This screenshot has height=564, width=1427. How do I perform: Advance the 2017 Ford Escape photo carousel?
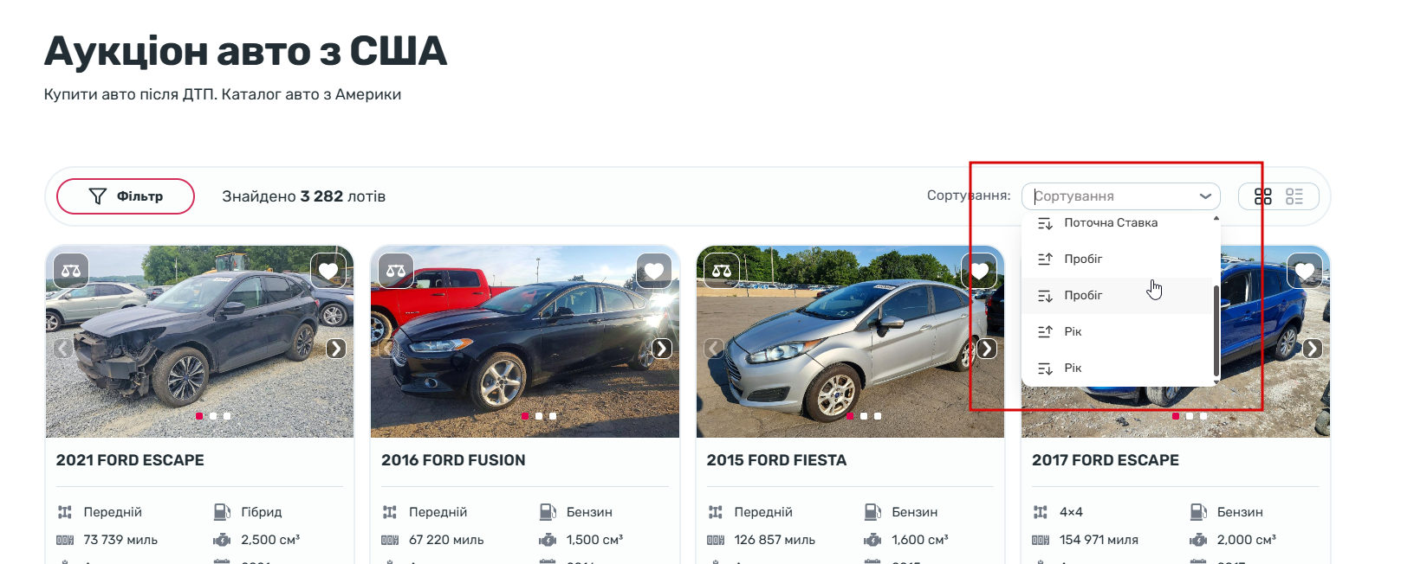point(1313,349)
